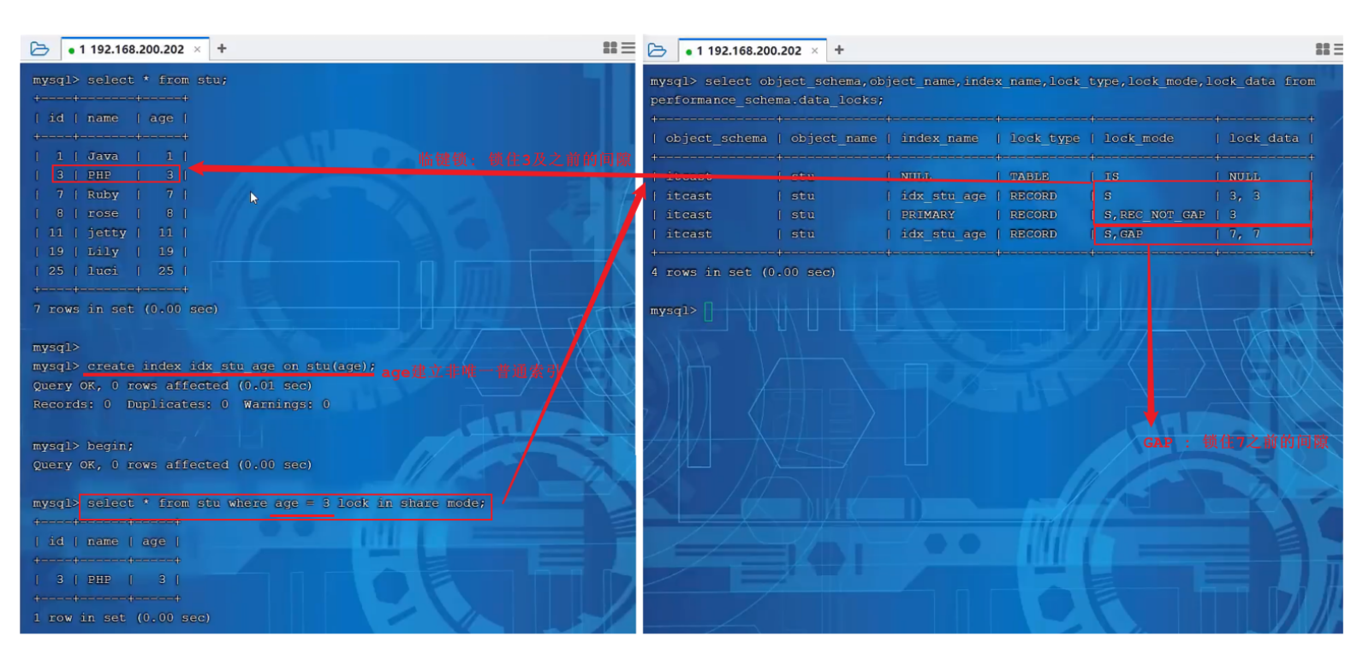
Task: Click the '7, 7' lock data cell
Action: click(1245, 234)
